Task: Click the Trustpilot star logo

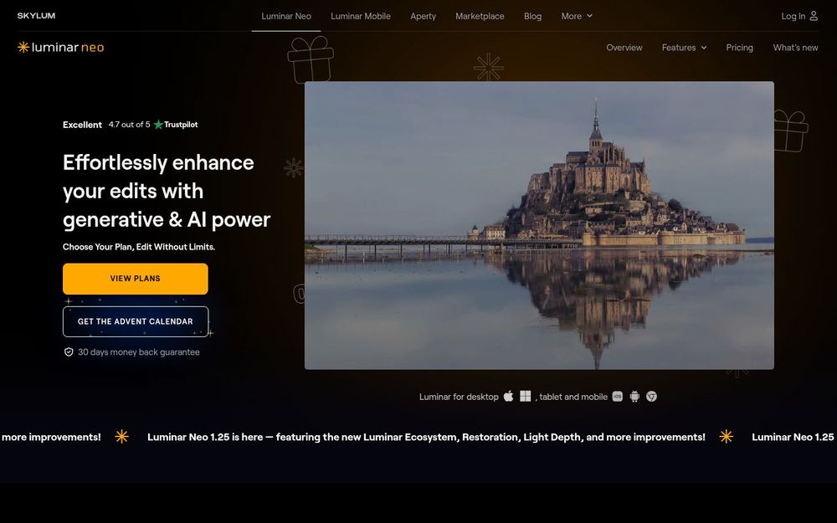Action: 158,125
